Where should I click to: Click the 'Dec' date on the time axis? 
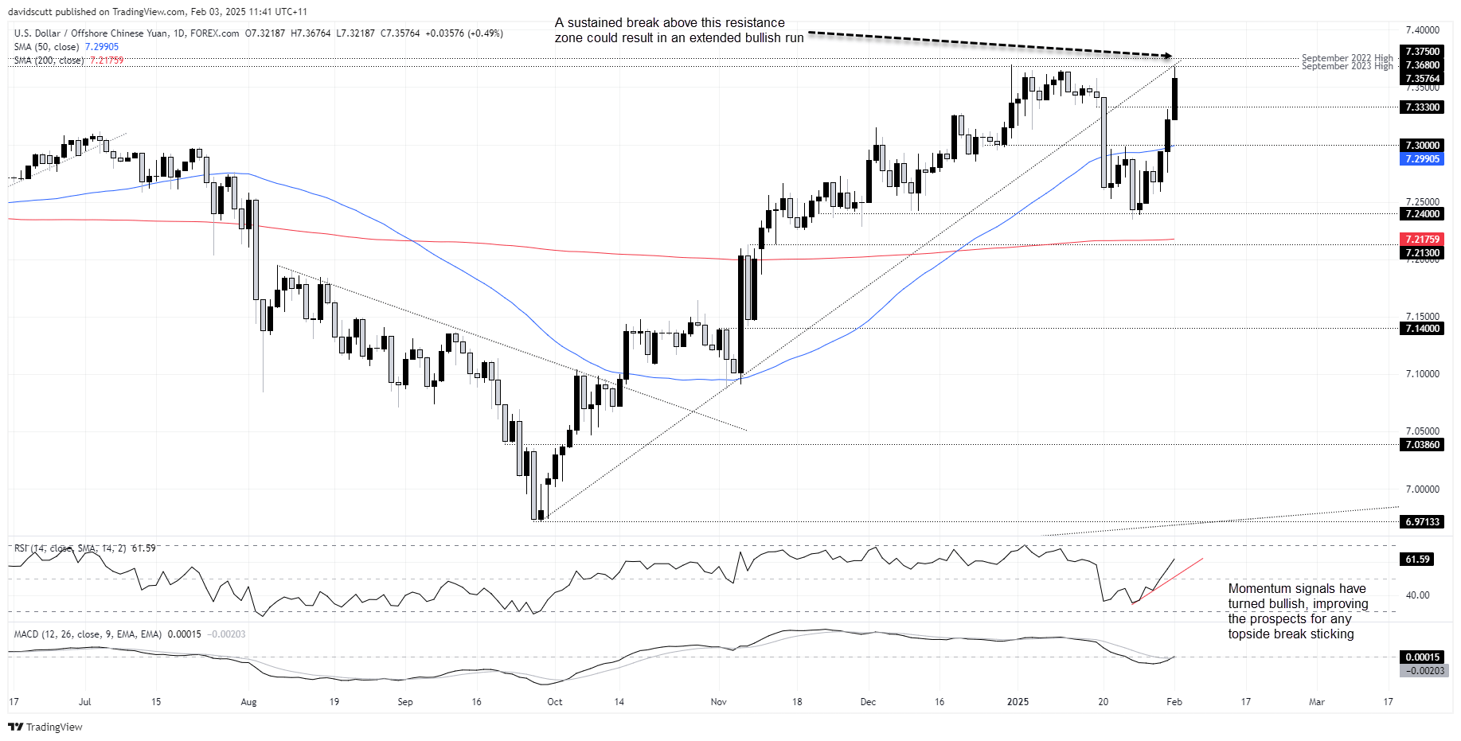868,702
